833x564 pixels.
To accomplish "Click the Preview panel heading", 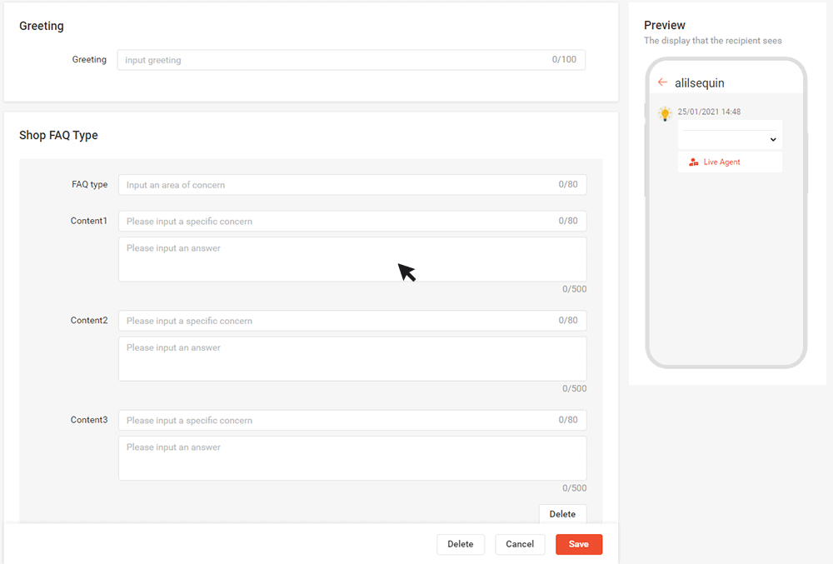I will (x=665, y=26).
